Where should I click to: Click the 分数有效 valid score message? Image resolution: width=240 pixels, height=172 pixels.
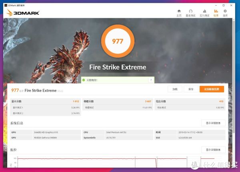point(92,80)
